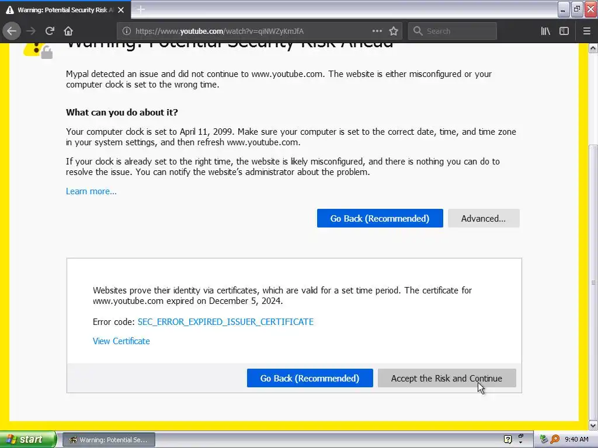Click the page scrollbar up arrow

coord(593,48)
